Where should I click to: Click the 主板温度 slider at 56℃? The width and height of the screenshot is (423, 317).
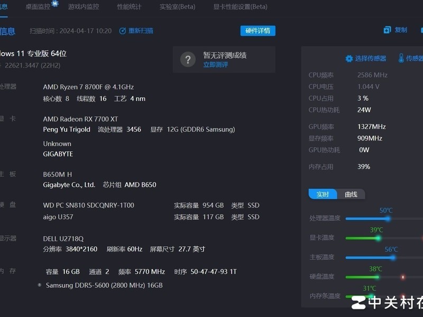tap(393, 258)
